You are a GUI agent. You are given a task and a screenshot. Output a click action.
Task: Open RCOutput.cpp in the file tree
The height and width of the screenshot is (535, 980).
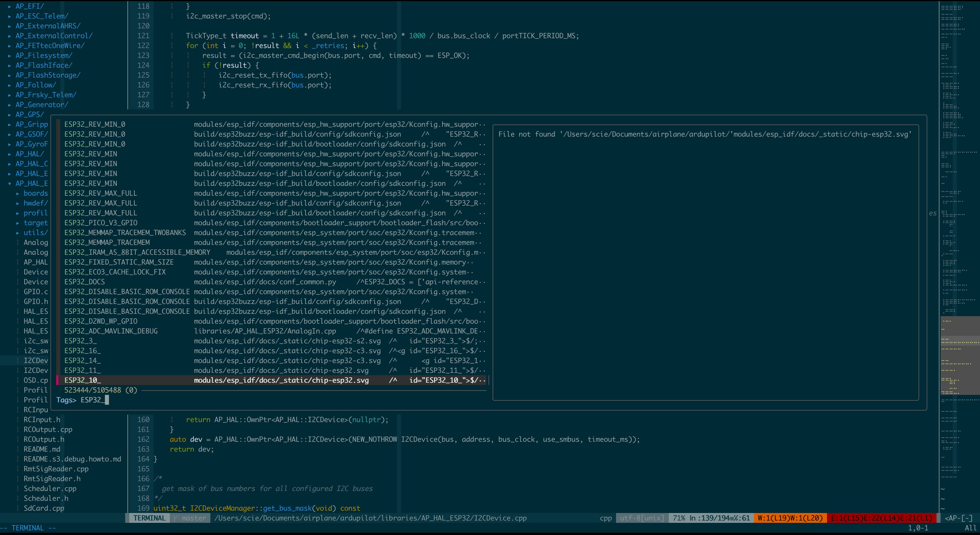pyautogui.click(x=48, y=430)
